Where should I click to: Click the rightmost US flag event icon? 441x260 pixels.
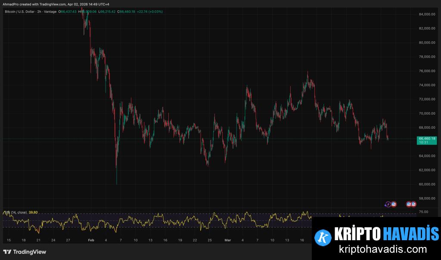[x=413, y=204]
